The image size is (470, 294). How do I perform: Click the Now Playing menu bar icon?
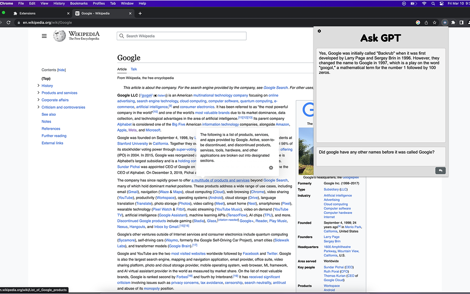click(x=404, y=3)
